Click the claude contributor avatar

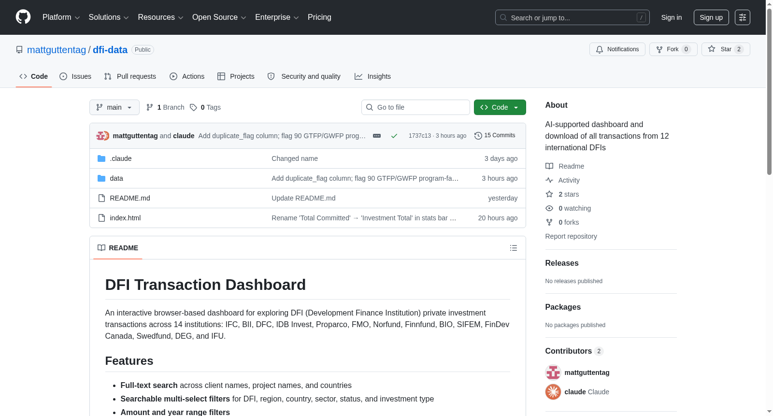pyautogui.click(x=553, y=392)
